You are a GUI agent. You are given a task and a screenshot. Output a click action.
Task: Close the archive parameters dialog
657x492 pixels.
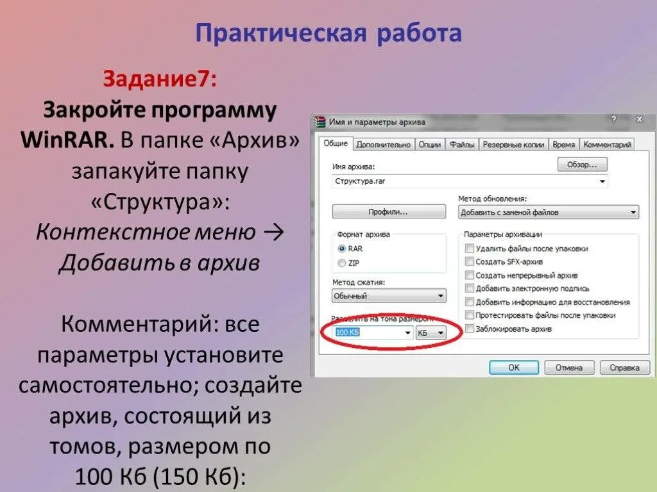tap(640, 120)
